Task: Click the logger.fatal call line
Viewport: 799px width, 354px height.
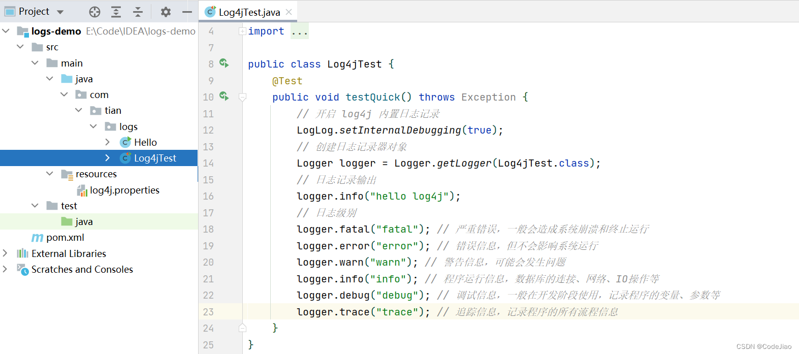Action: (x=363, y=229)
